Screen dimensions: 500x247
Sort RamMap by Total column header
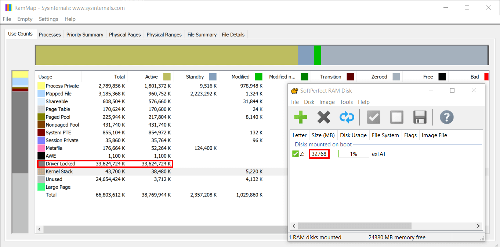104,77
